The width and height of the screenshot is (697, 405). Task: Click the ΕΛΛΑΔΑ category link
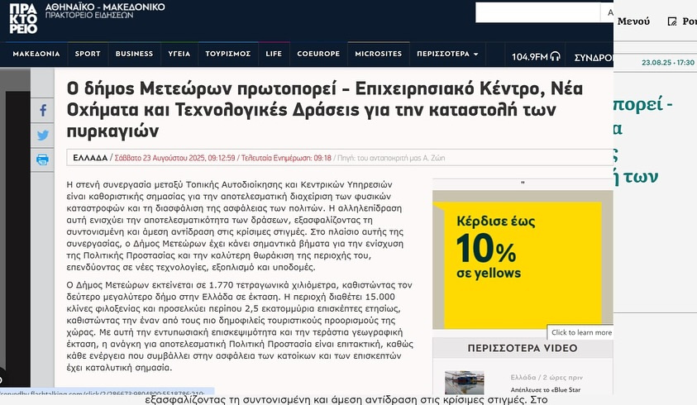pyautogui.click(x=90, y=157)
